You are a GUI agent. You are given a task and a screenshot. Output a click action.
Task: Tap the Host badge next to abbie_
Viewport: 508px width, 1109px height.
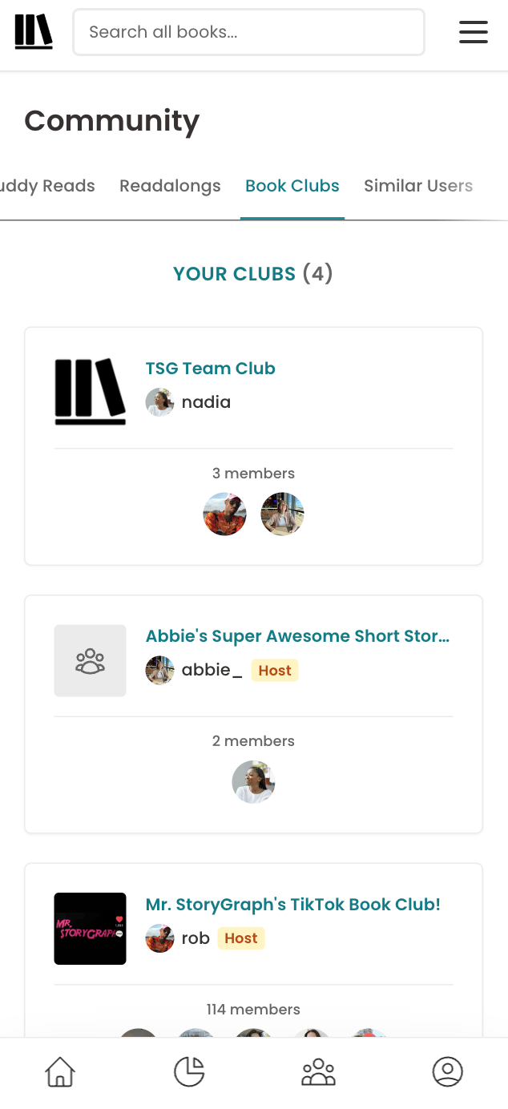pos(274,670)
